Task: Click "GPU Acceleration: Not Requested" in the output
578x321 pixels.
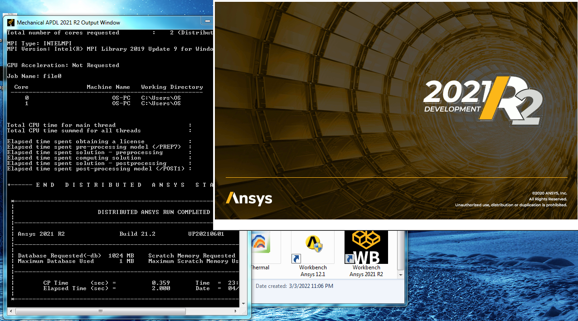Action: 63,65
